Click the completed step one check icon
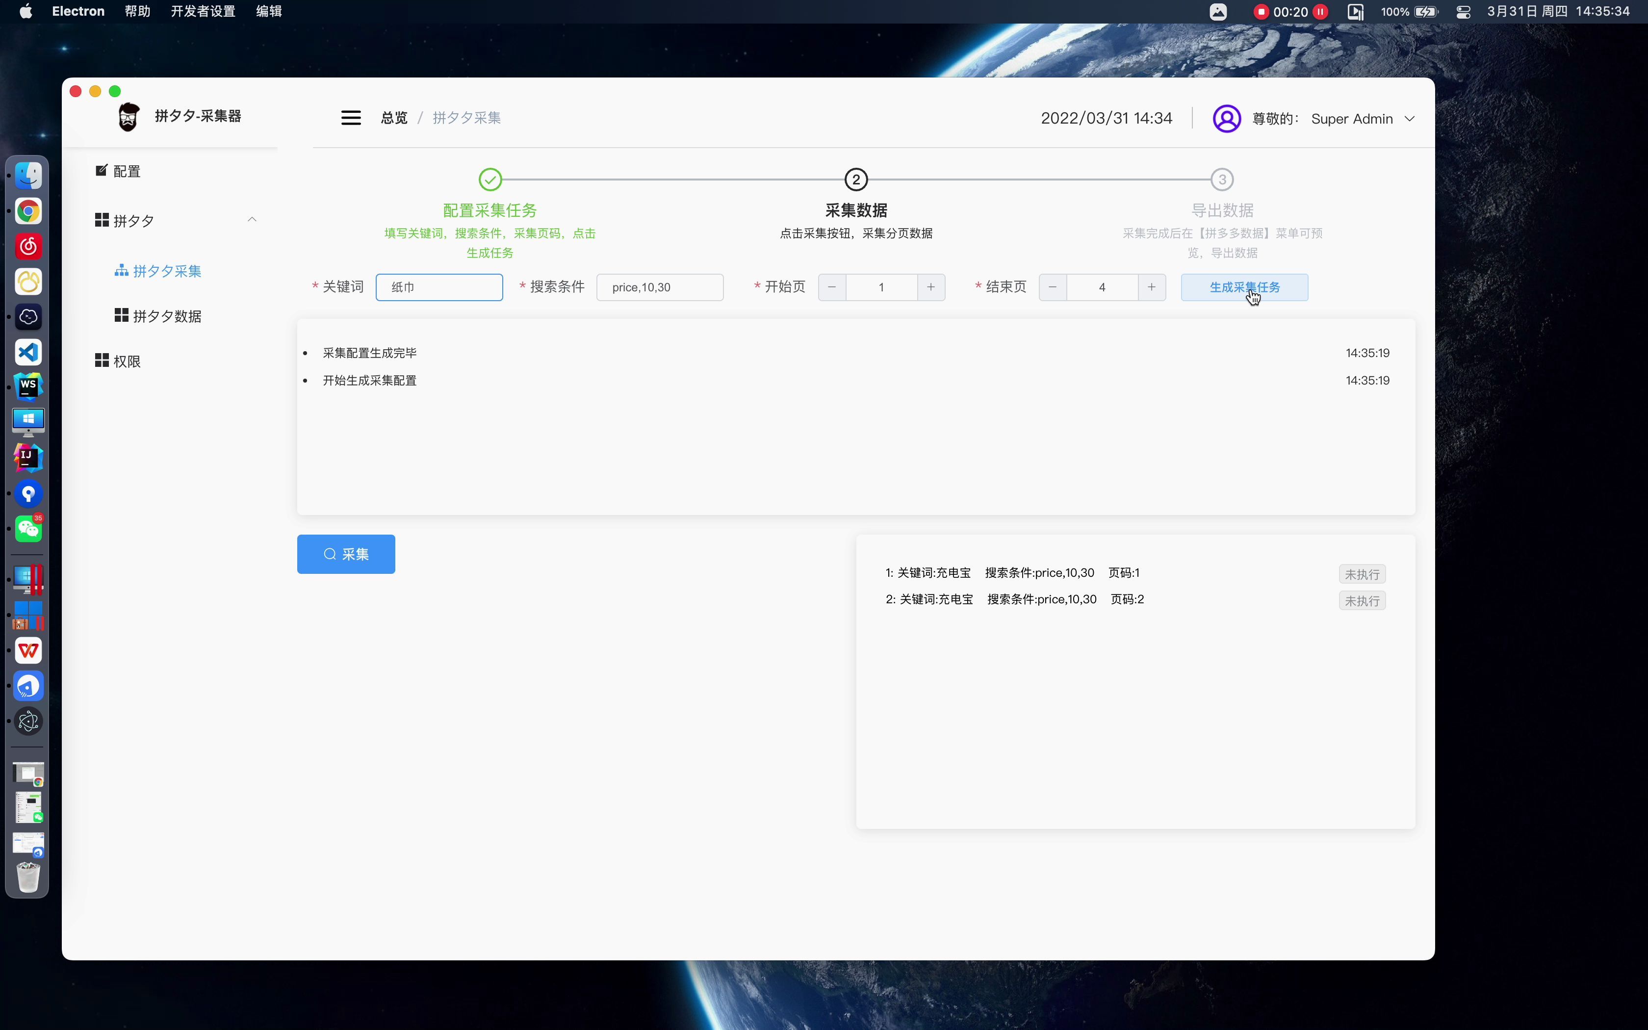 tap(490, 180)
